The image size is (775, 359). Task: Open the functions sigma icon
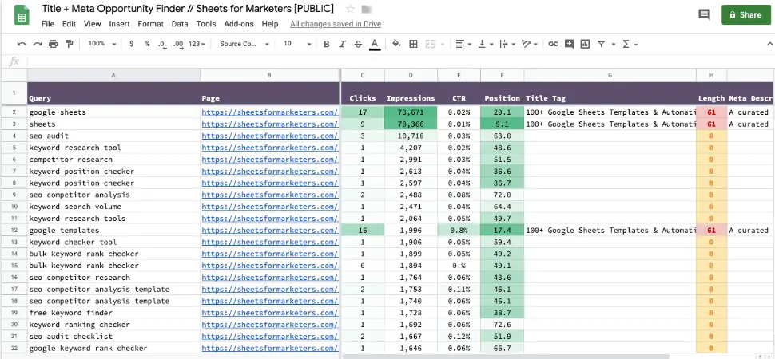[626, 44]
